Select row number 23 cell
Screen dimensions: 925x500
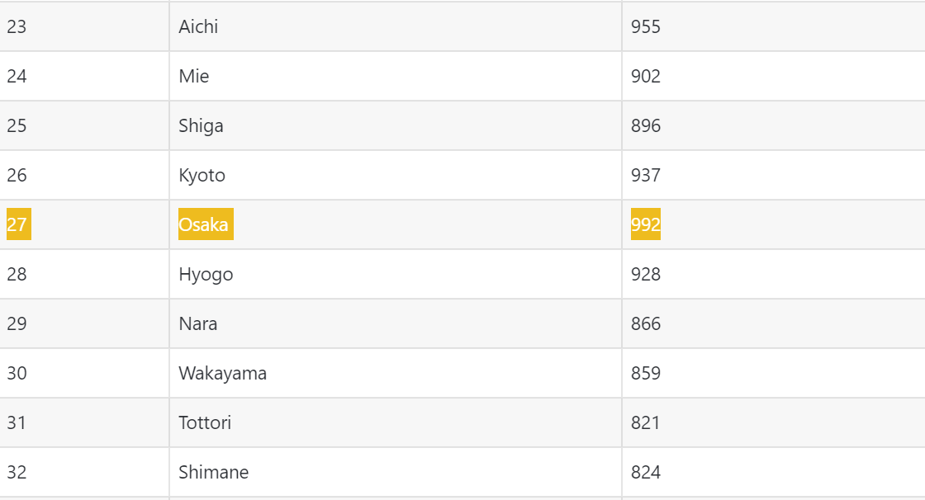pos(84,26)
